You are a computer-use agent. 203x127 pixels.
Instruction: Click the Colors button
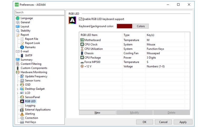pos(141,26)
